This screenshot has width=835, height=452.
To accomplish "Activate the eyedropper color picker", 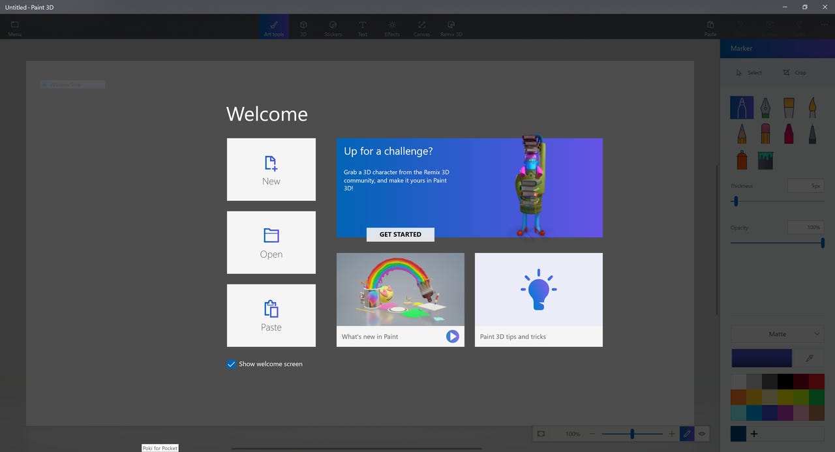I will click(x=810, y=358).
